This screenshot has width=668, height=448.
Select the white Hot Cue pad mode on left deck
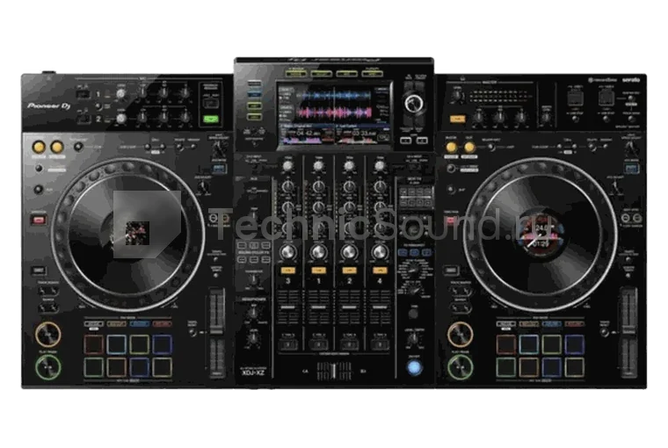pos(94,324)
